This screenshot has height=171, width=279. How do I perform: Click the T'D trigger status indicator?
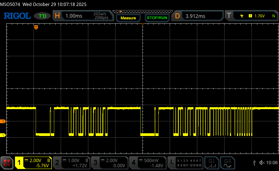(x=42, y=16)
